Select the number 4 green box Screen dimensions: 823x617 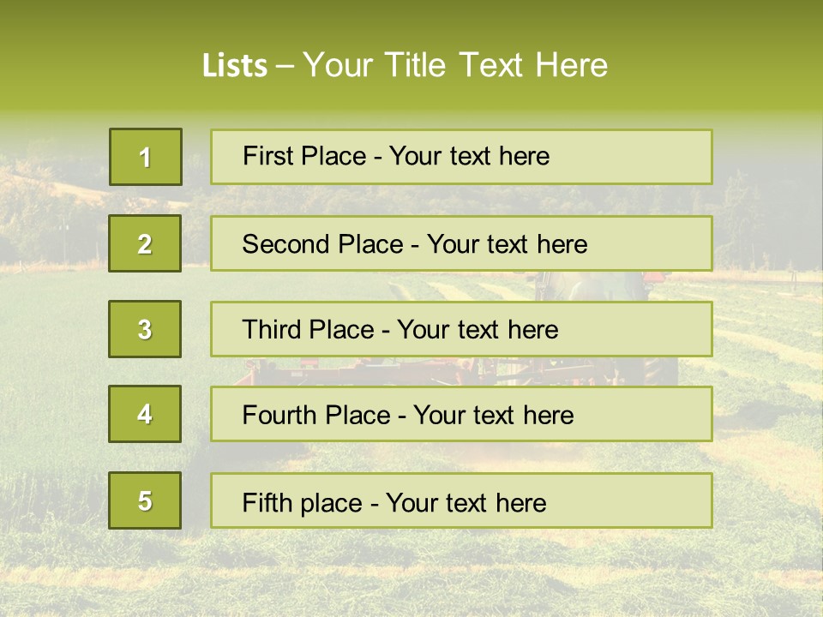(x=145, y=414)
